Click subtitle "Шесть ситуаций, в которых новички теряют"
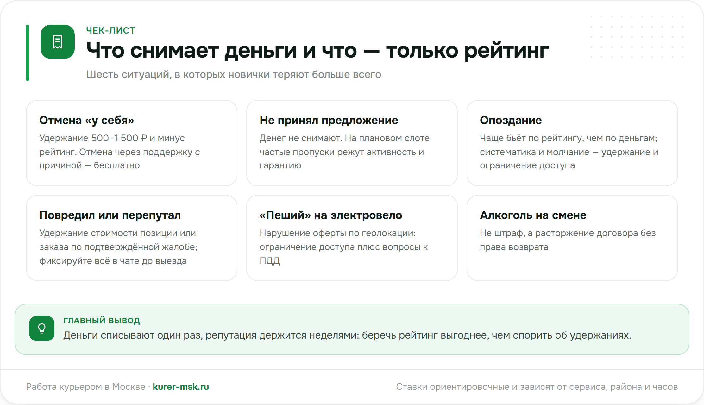Viewport: 704px width, 405px height. (x=198, y=74)
